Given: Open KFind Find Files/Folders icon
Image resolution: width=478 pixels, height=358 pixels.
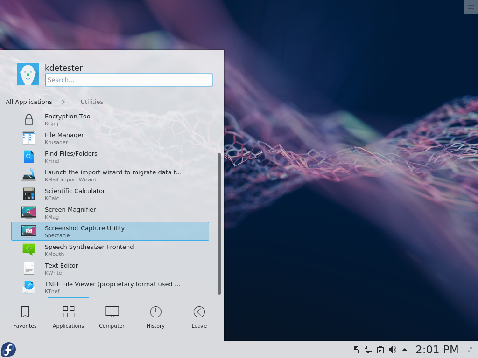Looking at the screenshot, I should [x=29, y=157].
